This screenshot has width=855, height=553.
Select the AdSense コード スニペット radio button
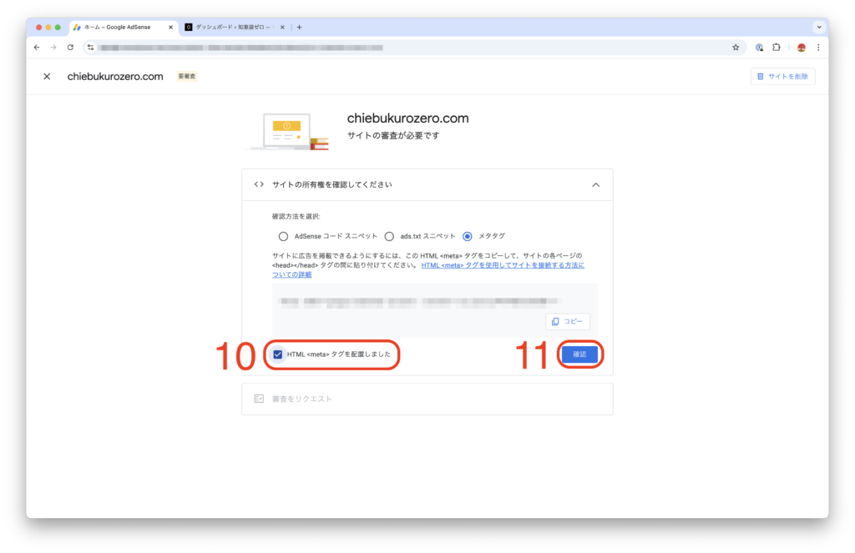click(283, 236)
